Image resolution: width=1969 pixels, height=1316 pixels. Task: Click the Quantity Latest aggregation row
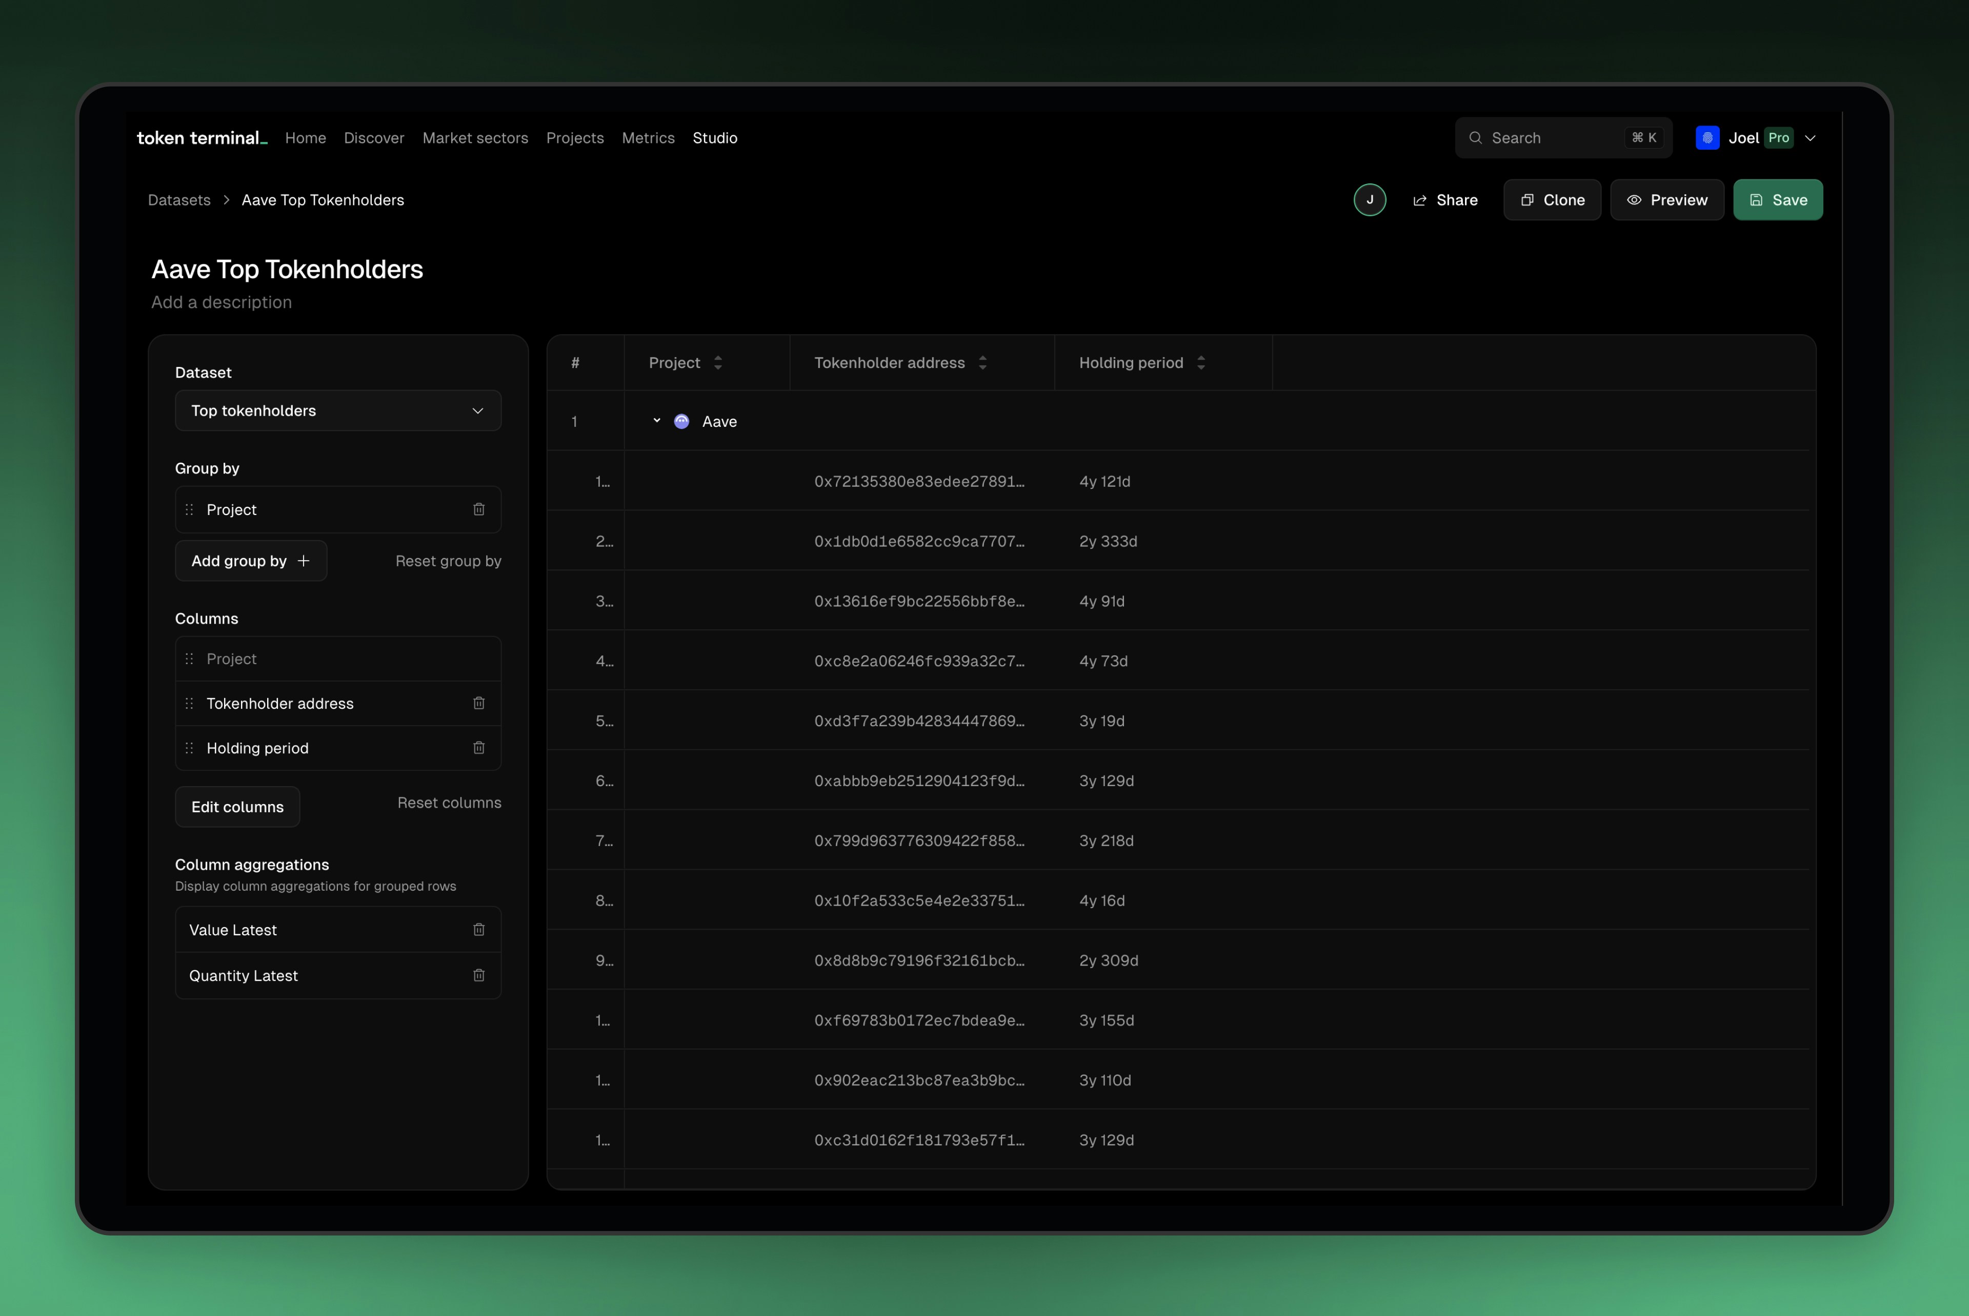coord(338,975)
